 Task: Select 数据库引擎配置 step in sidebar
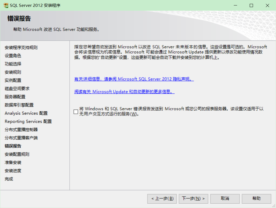pos(19,105)
